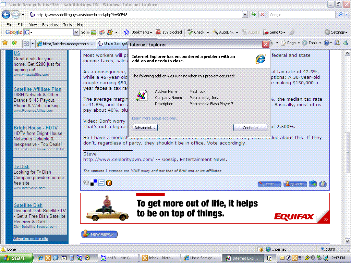This screenshot has width=351, height=263.
Task: Click the Equifax banner advertisement
Action: click(x=205, y=208)
